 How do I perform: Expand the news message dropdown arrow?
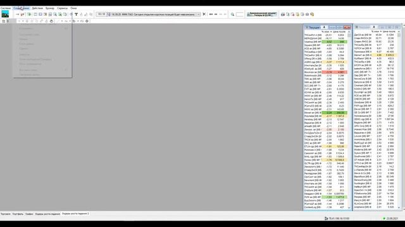point(199,15)
